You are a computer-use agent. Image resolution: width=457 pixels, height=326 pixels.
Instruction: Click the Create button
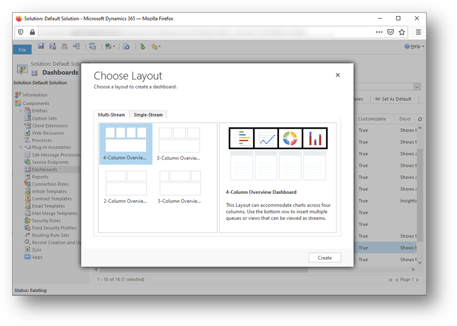point(324,257)
